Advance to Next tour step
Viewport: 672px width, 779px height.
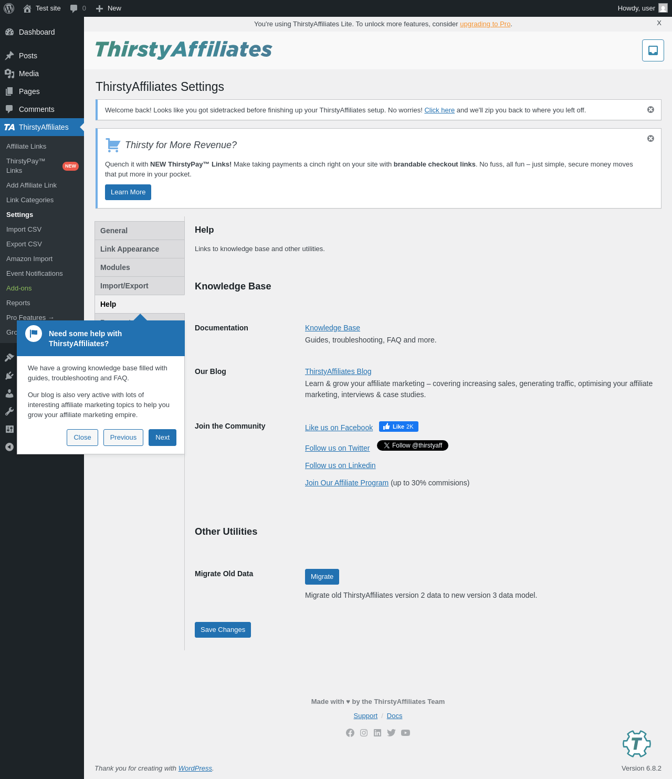(162, 438)
